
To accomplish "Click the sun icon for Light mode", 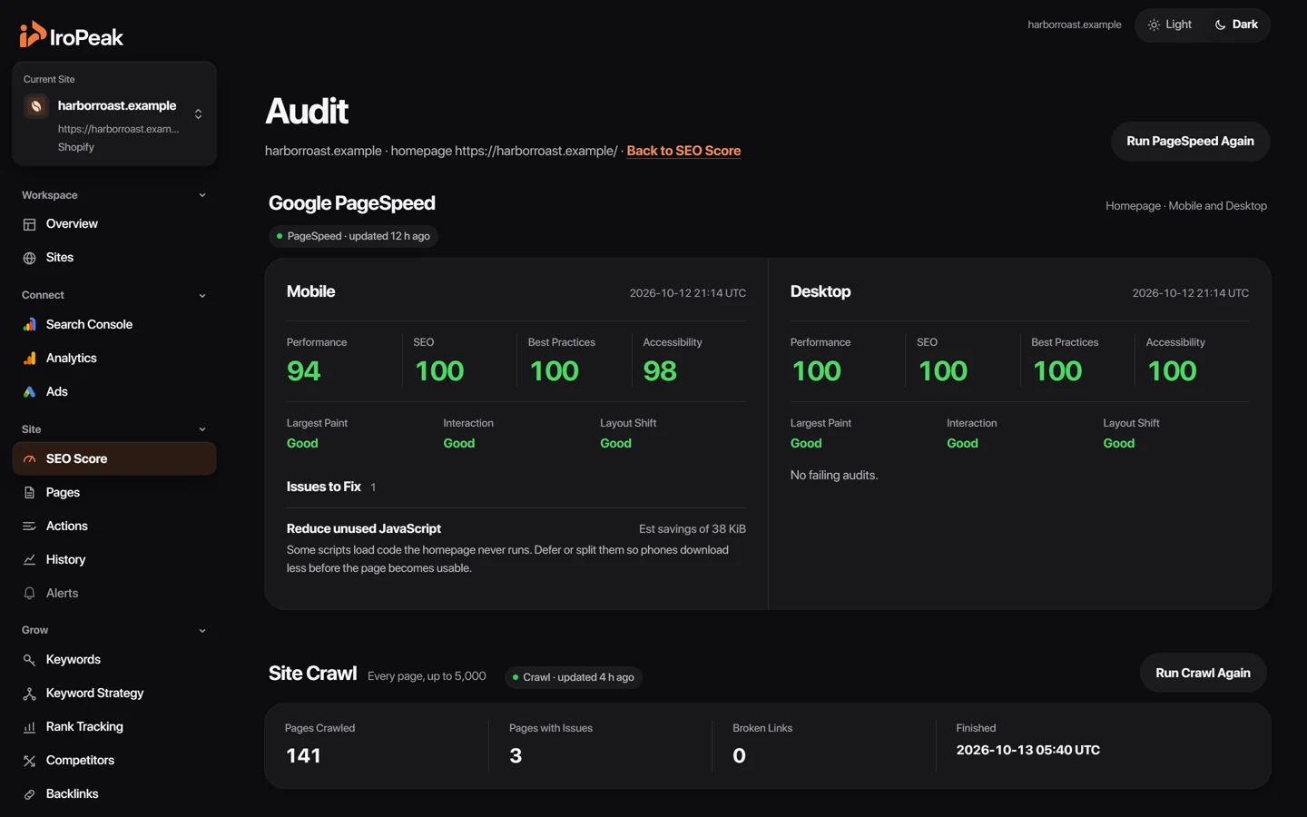I will pos(1154,25).
